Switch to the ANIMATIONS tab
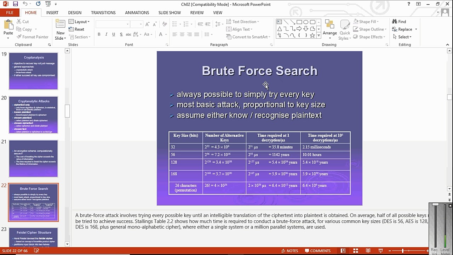 [137, 13]
